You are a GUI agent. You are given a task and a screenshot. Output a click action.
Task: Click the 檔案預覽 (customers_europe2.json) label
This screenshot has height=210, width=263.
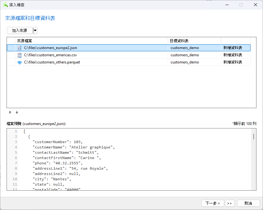click(x=36, y=124)
